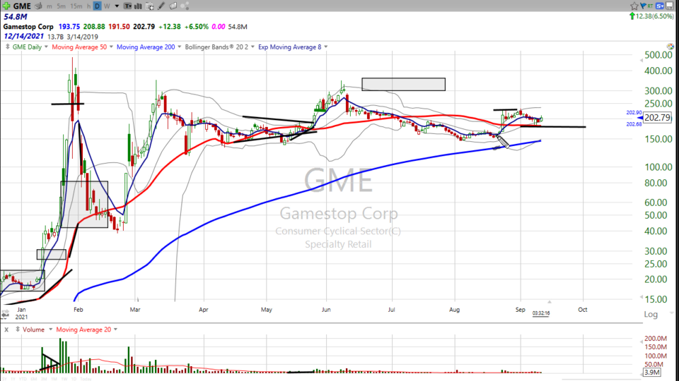The image size is (679, 381).
Task: Select the 1W range at the bottom
Action: 64,379
